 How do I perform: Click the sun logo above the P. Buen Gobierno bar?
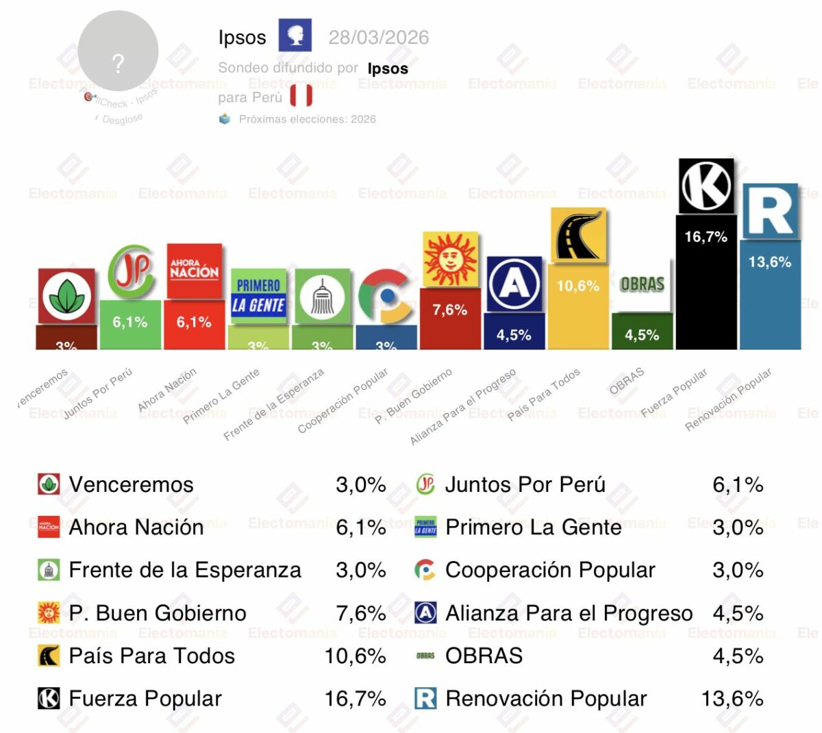[x=450, y=259]
